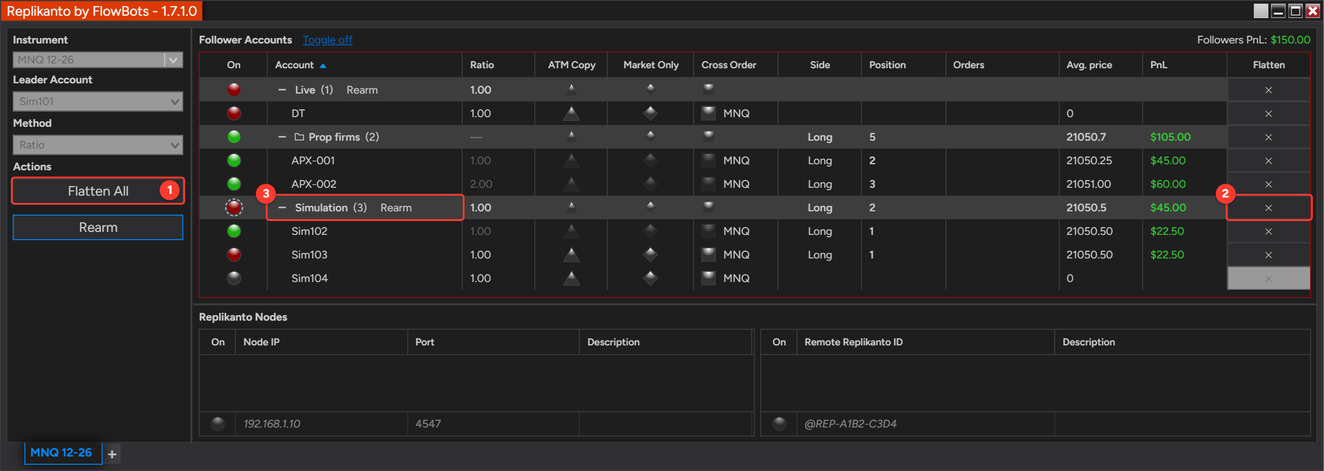1324x471 pixels.
Task: Click the Toggle off link
Action: (327, 40)
